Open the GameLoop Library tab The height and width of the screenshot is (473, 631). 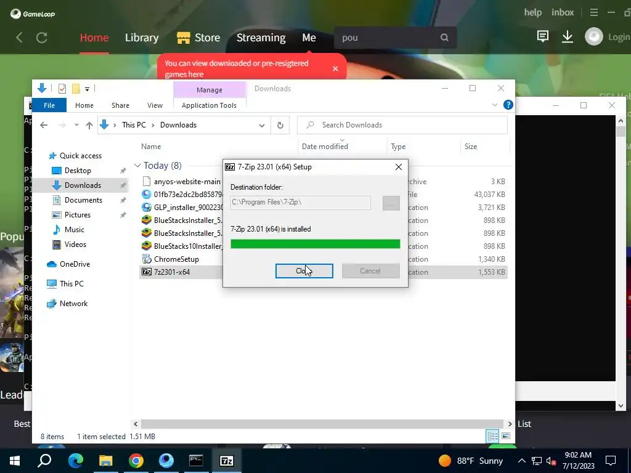(x=142, y=38)
